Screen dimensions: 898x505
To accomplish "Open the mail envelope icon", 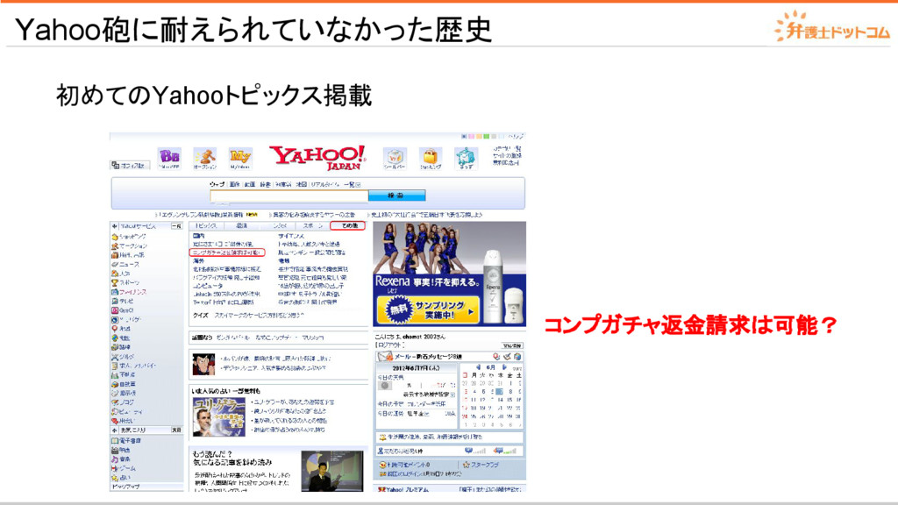I will [x=385, y=357].
